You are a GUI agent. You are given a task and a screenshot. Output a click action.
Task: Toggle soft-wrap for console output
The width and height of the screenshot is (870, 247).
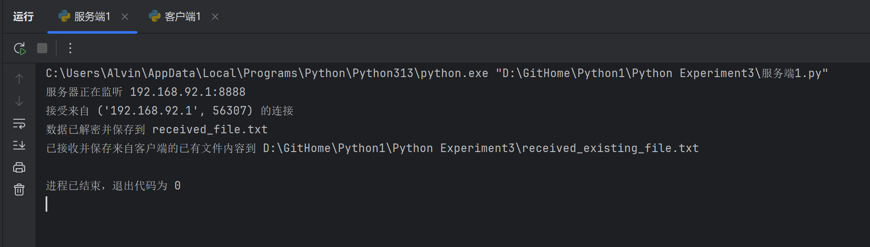pos(19,123)
